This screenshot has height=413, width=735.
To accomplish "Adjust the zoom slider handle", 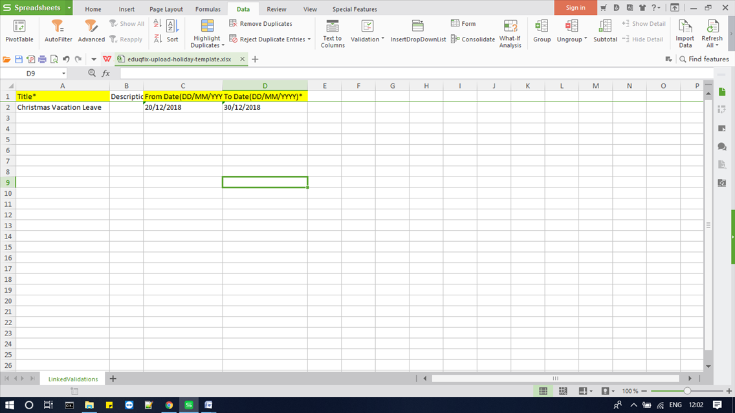I will [687, 391].
